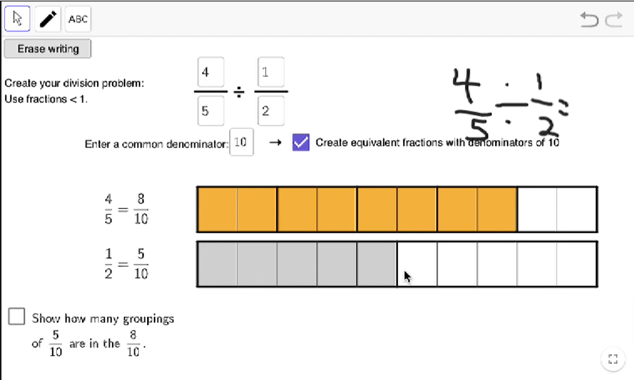634x380 pixels.
Task: Click the Undo arrow icon
Action: coord(589,20)
